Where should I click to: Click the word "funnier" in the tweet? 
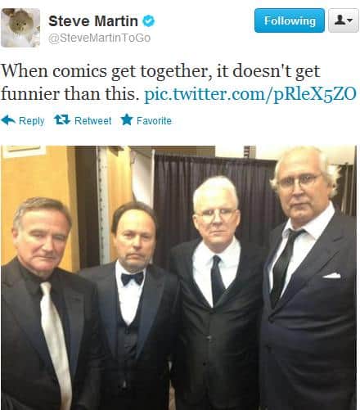click(29, 94)
